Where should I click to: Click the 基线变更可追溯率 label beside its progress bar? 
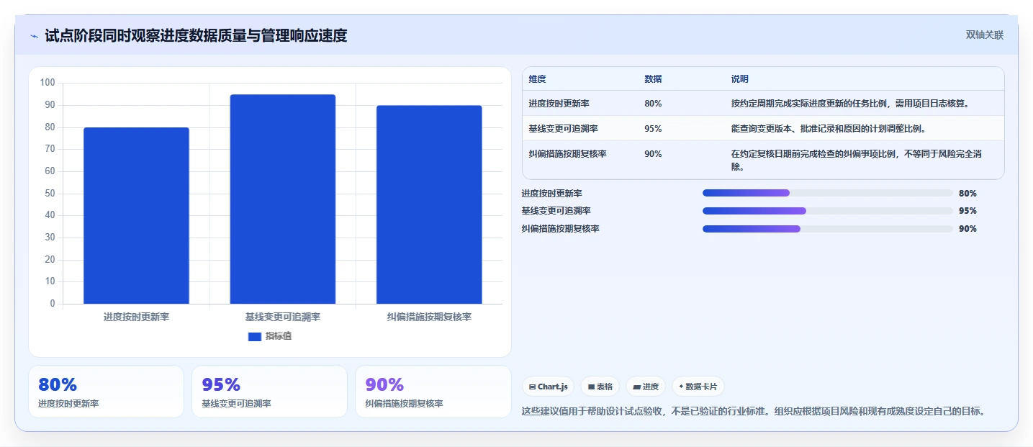(556, 211)
